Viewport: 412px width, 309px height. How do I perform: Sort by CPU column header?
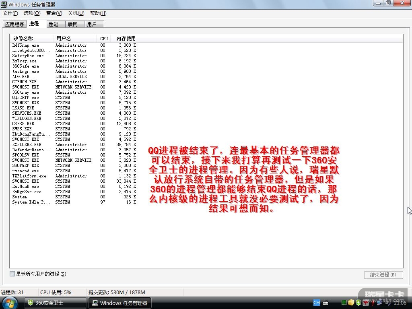click(104, 38)
